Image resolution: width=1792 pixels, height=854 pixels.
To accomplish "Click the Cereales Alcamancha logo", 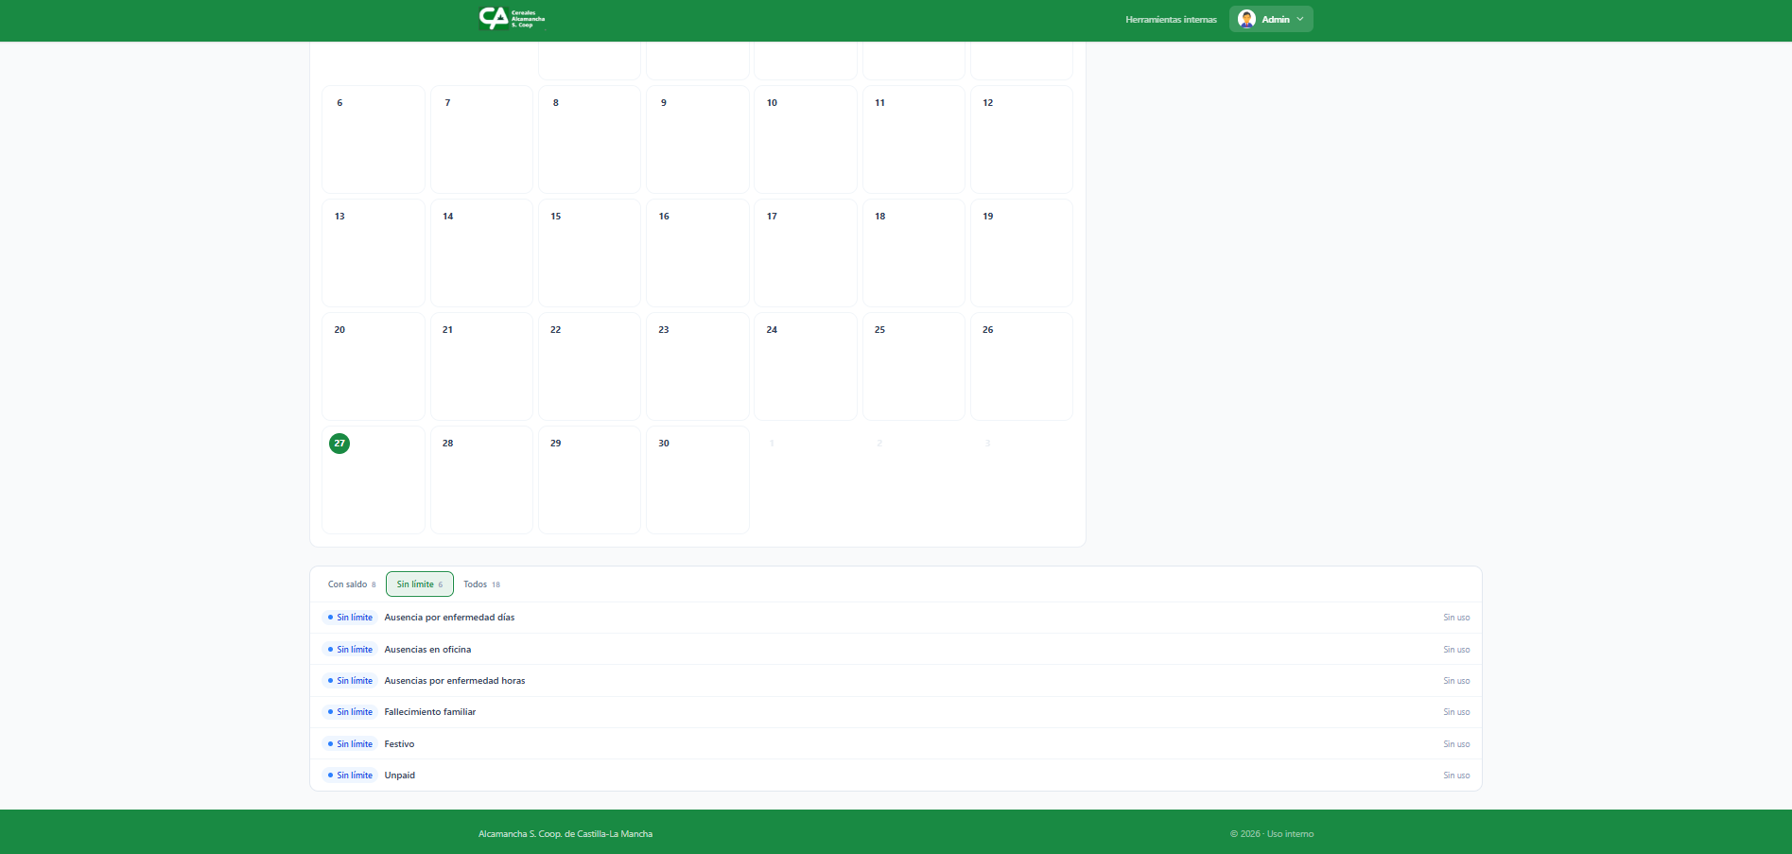I will pos(512,19).
